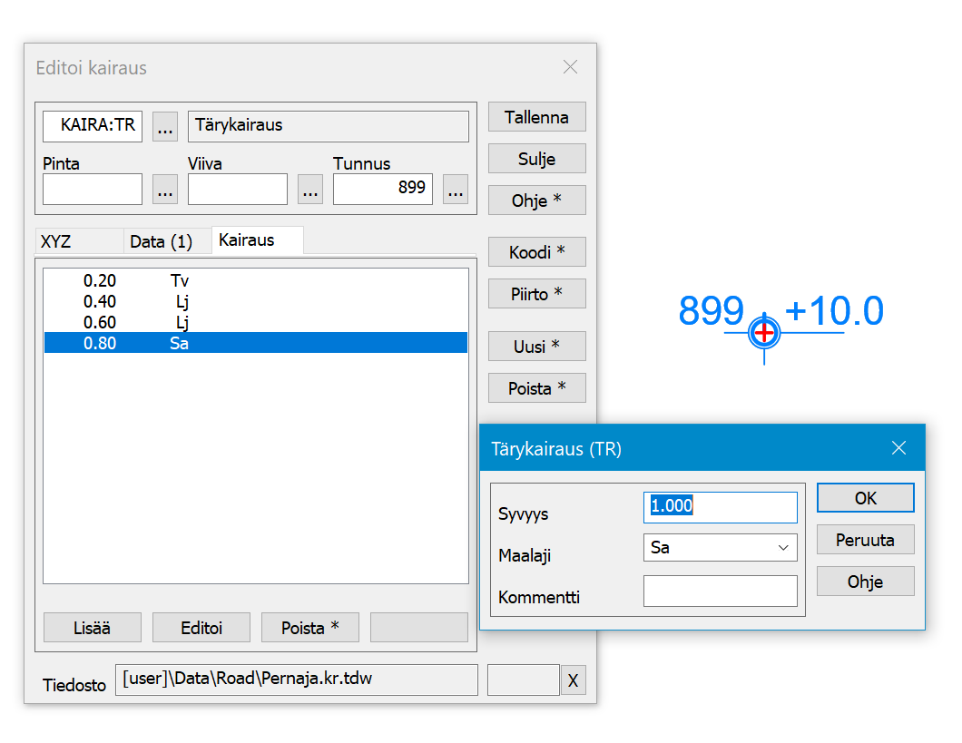
Task: Click the browse button beside Pinta field
Action: pos(164,190)
